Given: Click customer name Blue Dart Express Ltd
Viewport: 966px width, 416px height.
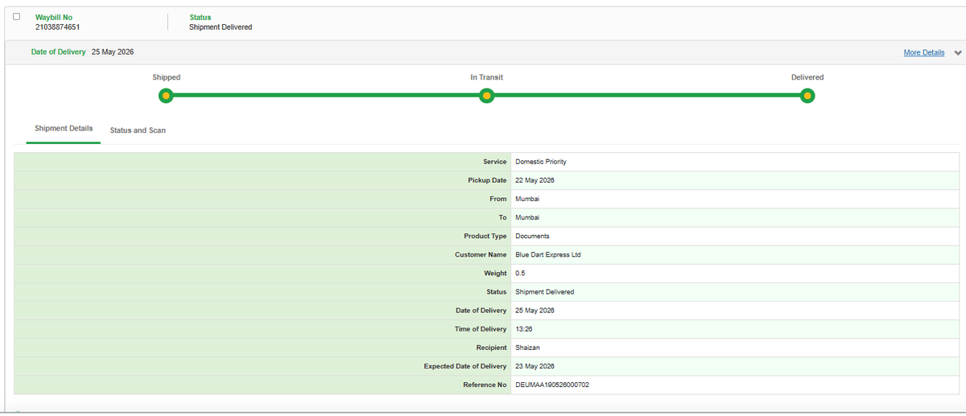Looking at the screenshot, I should coord(547,254).
